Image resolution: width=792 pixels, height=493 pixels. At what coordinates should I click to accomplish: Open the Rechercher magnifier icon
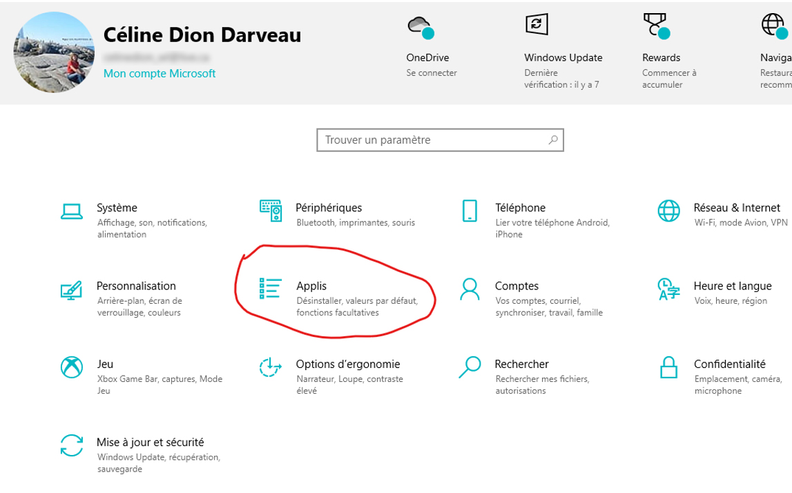click(470, 367)
